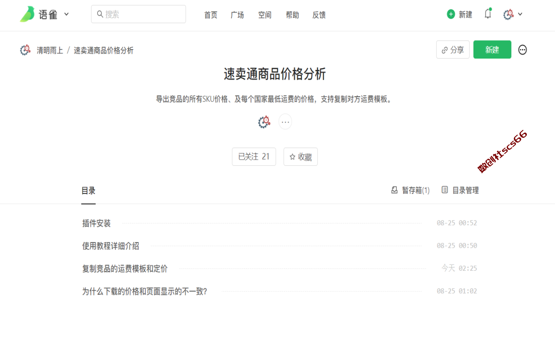Click the 08-25 00:52 timestamp
555x347 pixels.
pos(457,223)
